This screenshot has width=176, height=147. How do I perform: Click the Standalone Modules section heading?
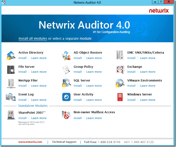point(33,106)
